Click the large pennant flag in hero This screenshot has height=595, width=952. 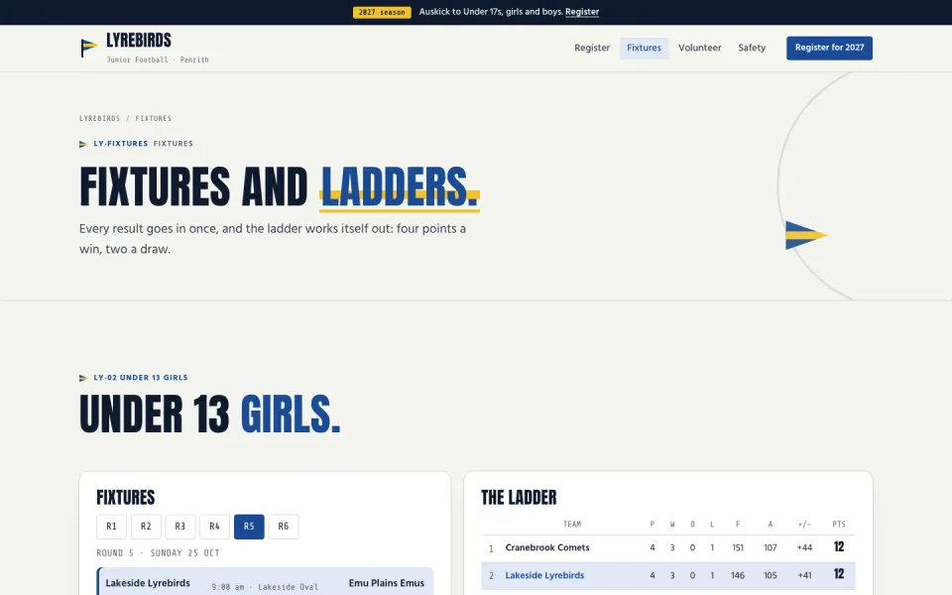pyautogui.click(x=806, y=235)
